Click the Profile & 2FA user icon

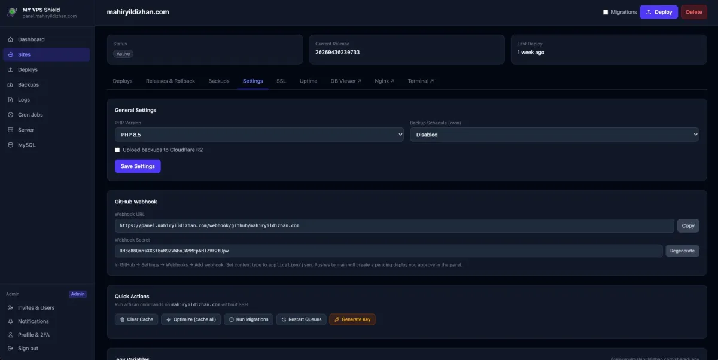click(11, 335)
